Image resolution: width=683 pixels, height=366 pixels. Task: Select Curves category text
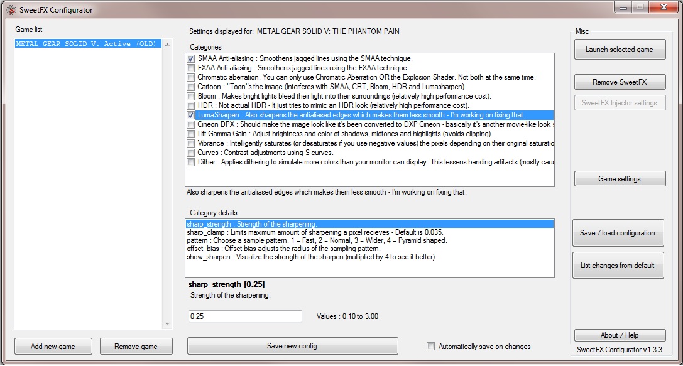[265, 153]
